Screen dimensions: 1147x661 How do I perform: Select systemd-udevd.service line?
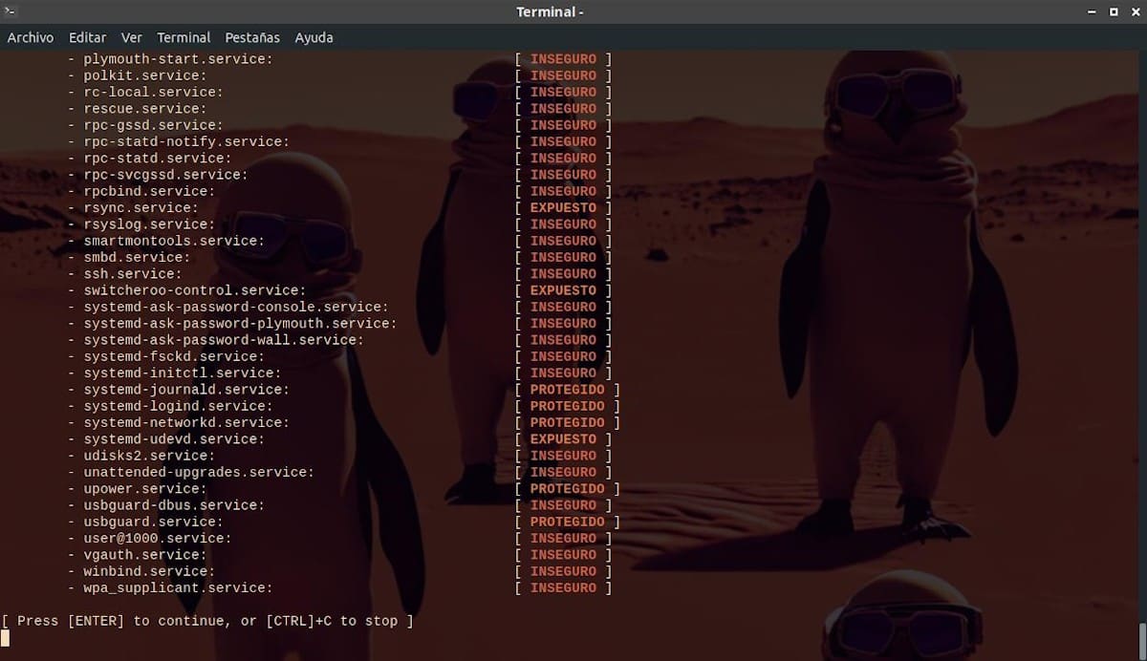pyautogui.click(x=339, y=439)
